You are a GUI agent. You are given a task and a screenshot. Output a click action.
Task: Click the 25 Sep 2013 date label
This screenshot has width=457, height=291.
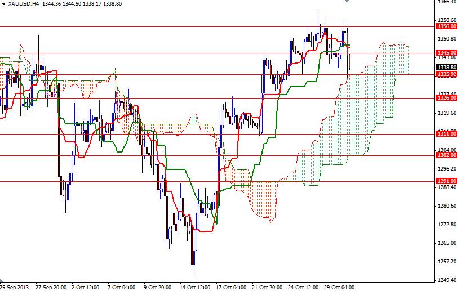coord(14,286)
